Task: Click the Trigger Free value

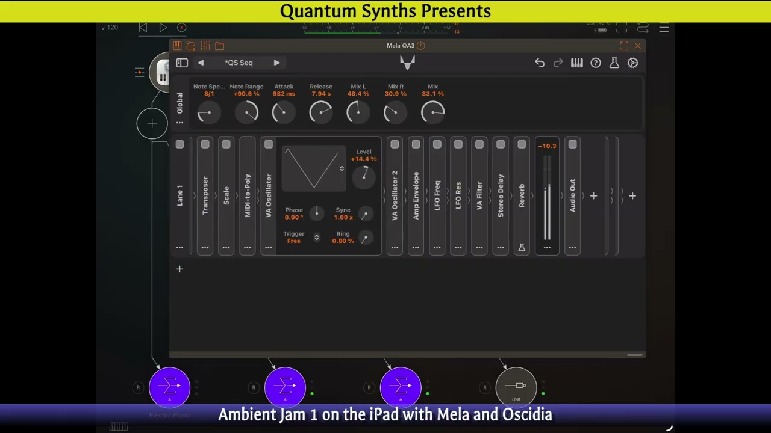Action: pos(294,241)
